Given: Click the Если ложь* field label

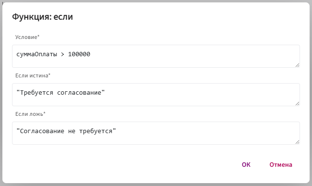Looking at the screenshot, I should click(30, 114).
